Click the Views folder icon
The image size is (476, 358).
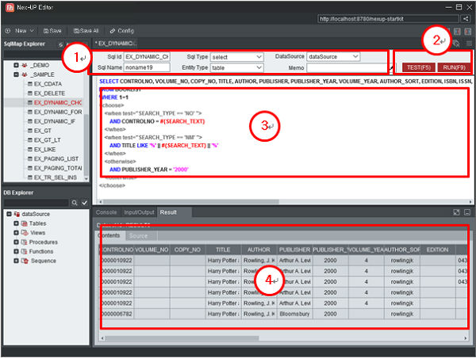(25, 233)
